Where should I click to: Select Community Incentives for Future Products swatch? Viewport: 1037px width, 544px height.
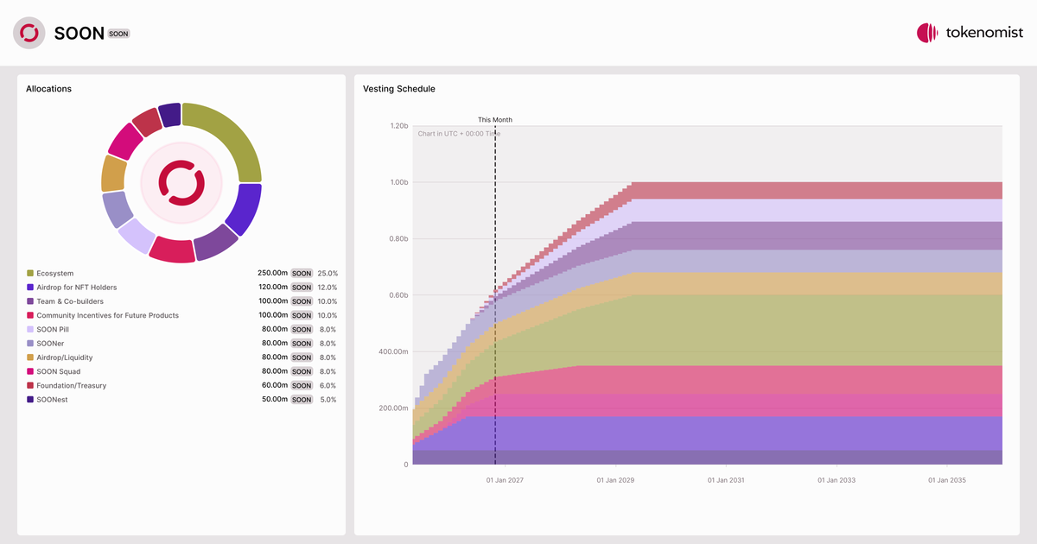(30, 316)
